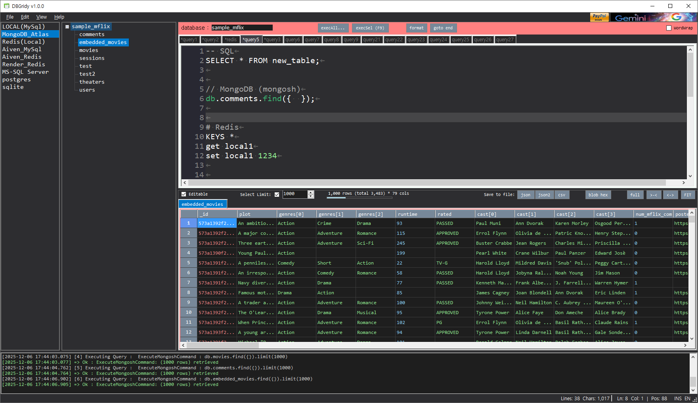Click inside the database name field
This screenshot has width=698, height=403.
(x=242, y=27)
